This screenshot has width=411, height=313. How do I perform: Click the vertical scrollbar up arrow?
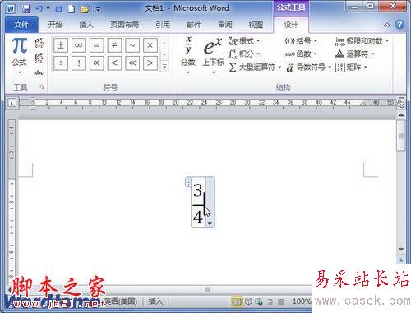coord(401,115)
